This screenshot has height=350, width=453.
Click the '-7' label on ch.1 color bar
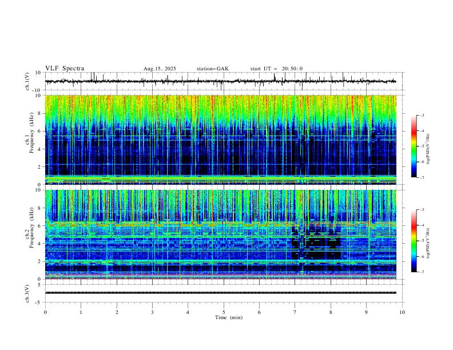tap(422, 178)
